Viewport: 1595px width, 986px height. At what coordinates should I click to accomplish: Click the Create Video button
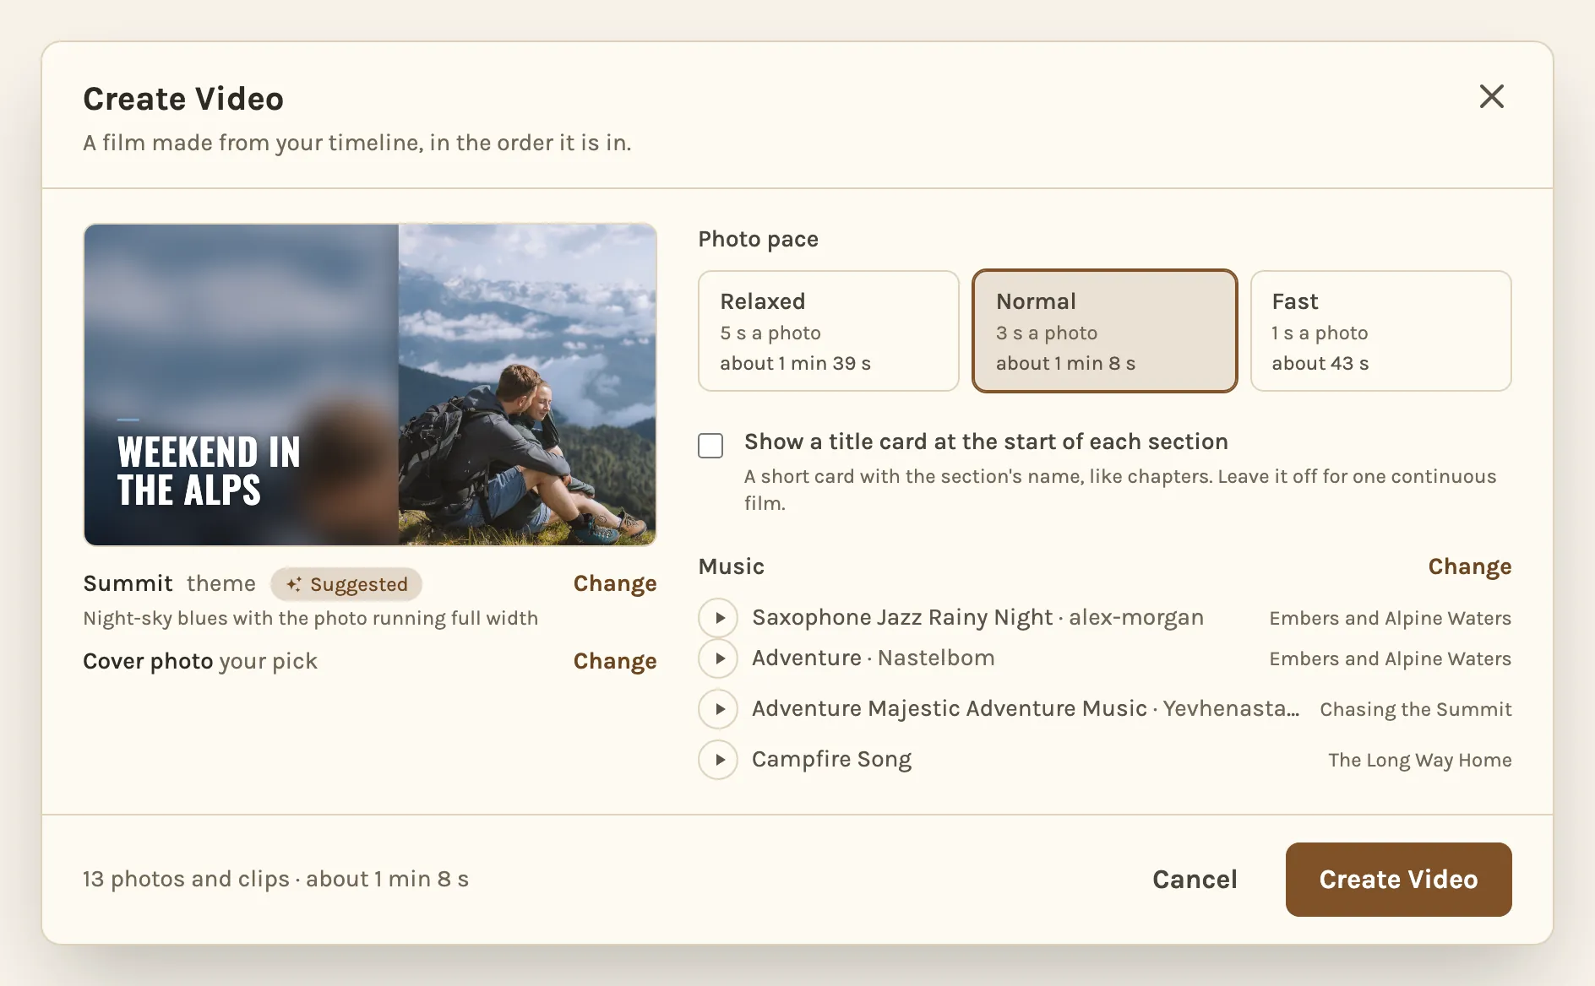pyautogui.click(x=1399, y=880)
